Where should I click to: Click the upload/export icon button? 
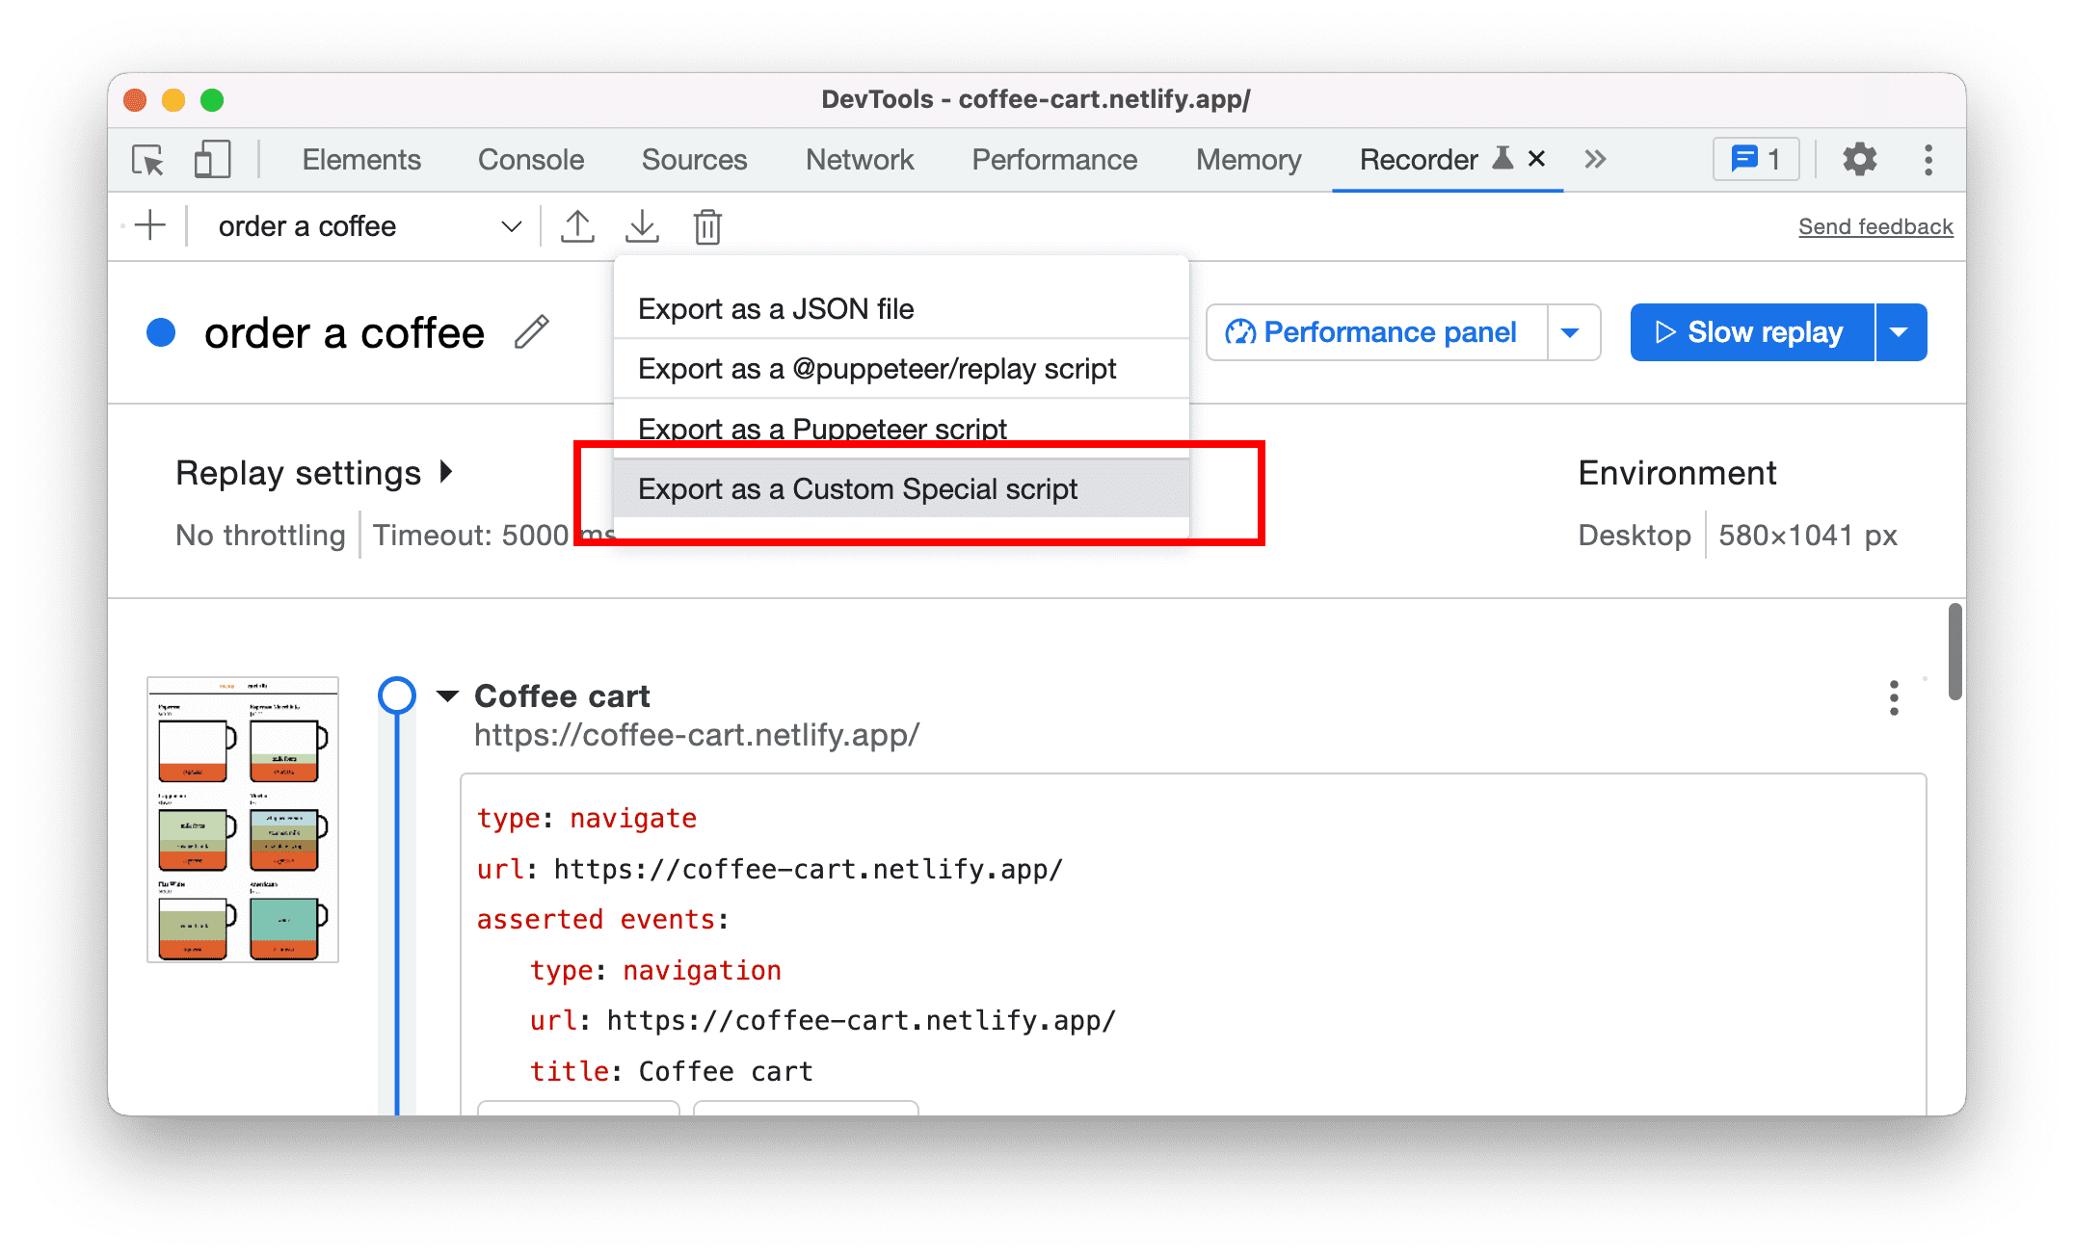(579, 226)
